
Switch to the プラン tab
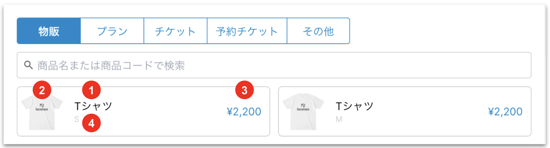click(x=112, y=31)
